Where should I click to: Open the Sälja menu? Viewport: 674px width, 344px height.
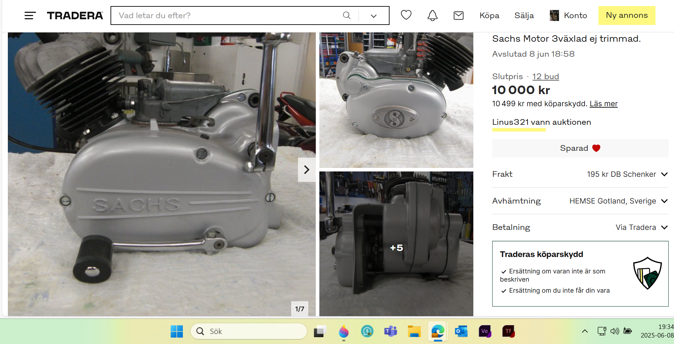tap(524, 15)
